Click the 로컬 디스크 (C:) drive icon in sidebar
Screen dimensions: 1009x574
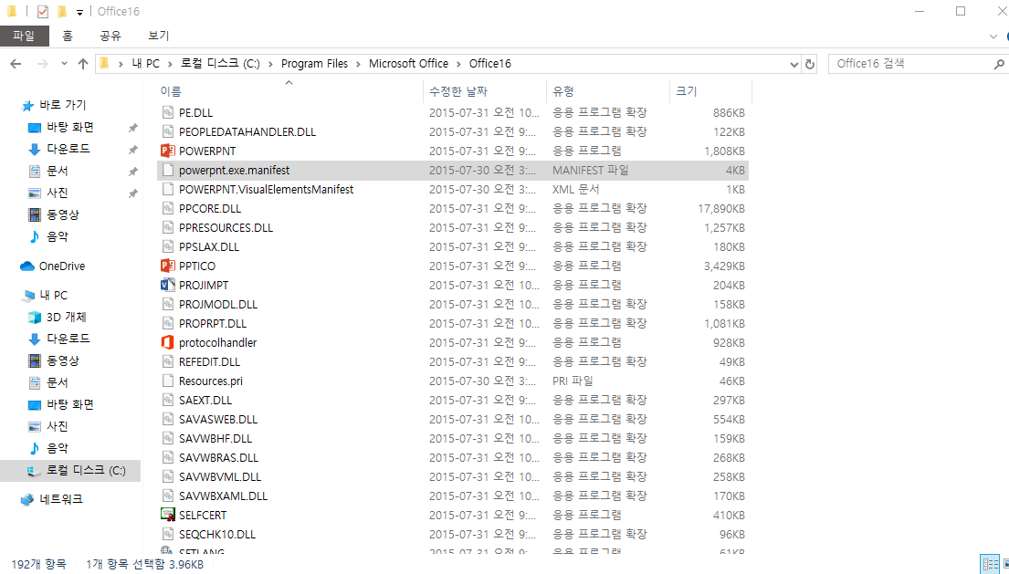pyautogui.click(x=34, y=471)
